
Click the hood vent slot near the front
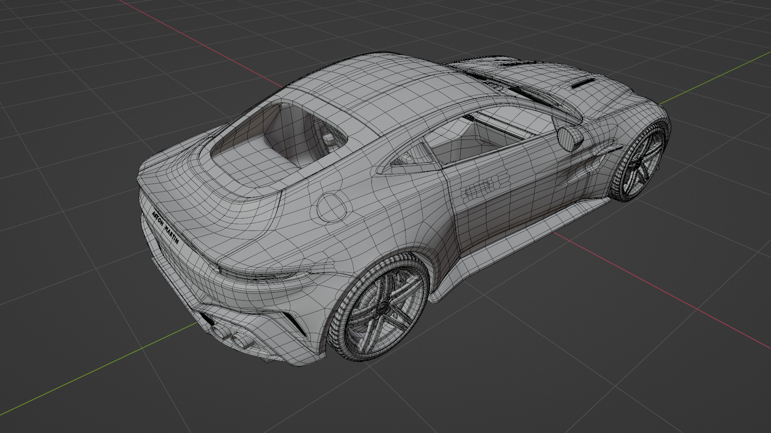[582, 83]
